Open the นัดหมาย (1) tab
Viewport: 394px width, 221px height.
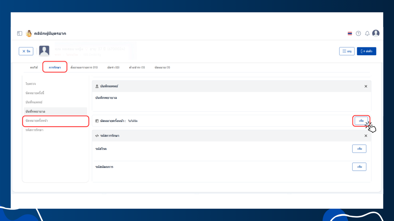pyautogui.click(x=162, y=67)
